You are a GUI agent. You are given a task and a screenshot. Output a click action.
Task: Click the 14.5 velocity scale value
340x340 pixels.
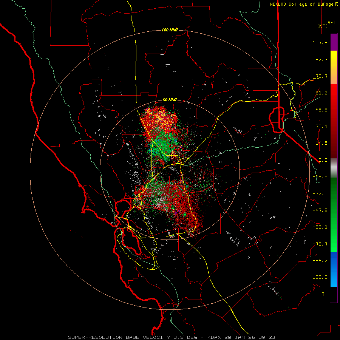tap(321, 143)
